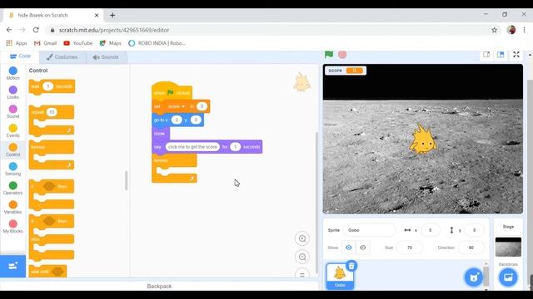Reset workspace zoom to default

(x=302, y=273)
